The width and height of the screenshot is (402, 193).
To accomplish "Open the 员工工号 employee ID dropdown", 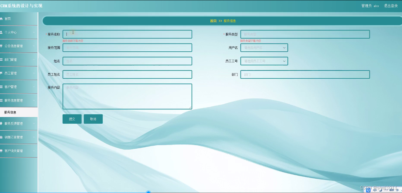I will pyautogui.click(x=264, y=61).
